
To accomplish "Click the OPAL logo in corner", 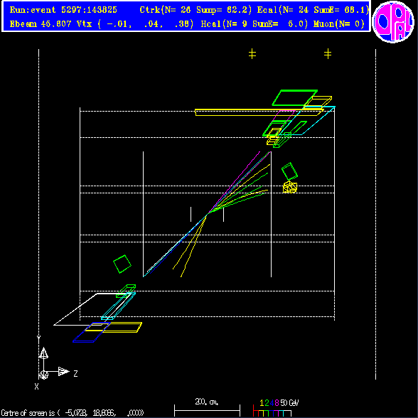I will point(393,22).
